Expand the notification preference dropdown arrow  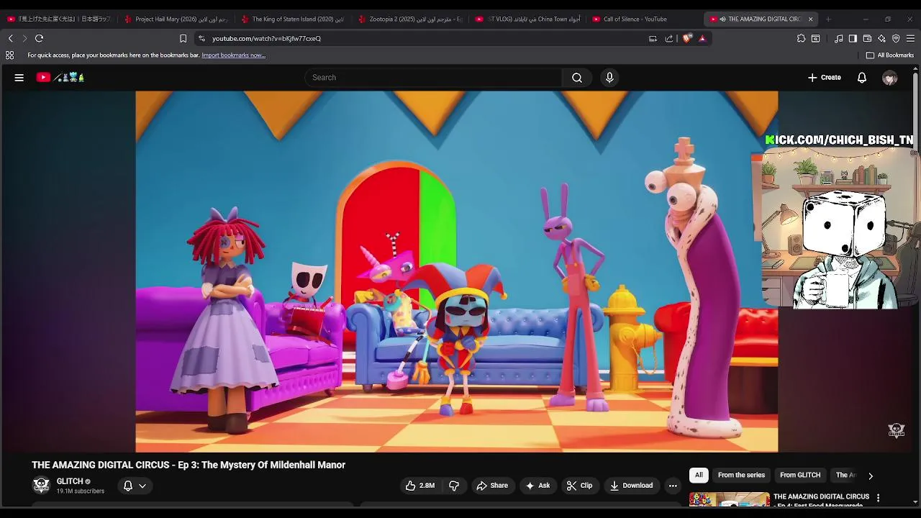pos(142,486)
